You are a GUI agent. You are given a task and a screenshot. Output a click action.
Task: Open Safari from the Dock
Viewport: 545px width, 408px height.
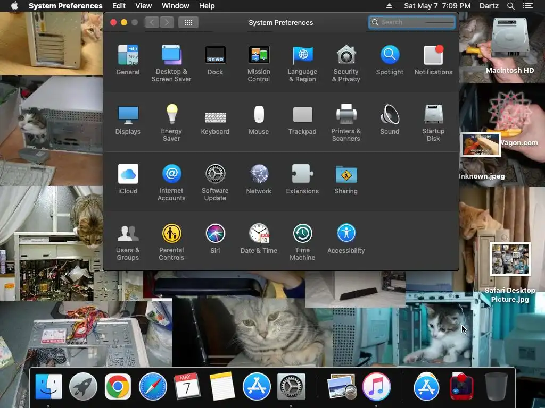coord(153,386)
